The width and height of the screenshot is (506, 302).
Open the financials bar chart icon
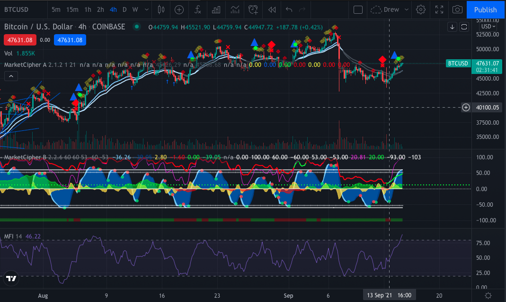(x=216, y=9)
